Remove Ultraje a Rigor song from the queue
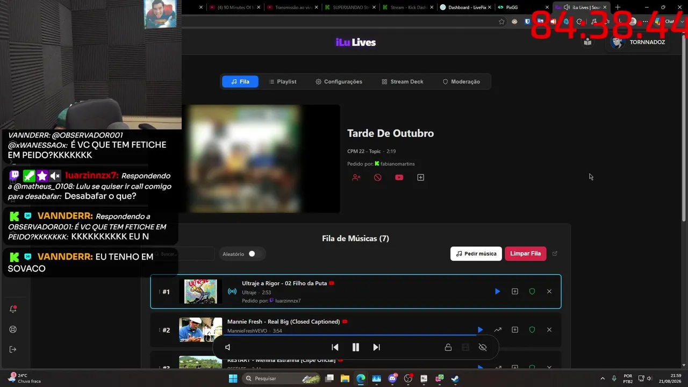This screenshot has height=387, width=688. point(549,291)
